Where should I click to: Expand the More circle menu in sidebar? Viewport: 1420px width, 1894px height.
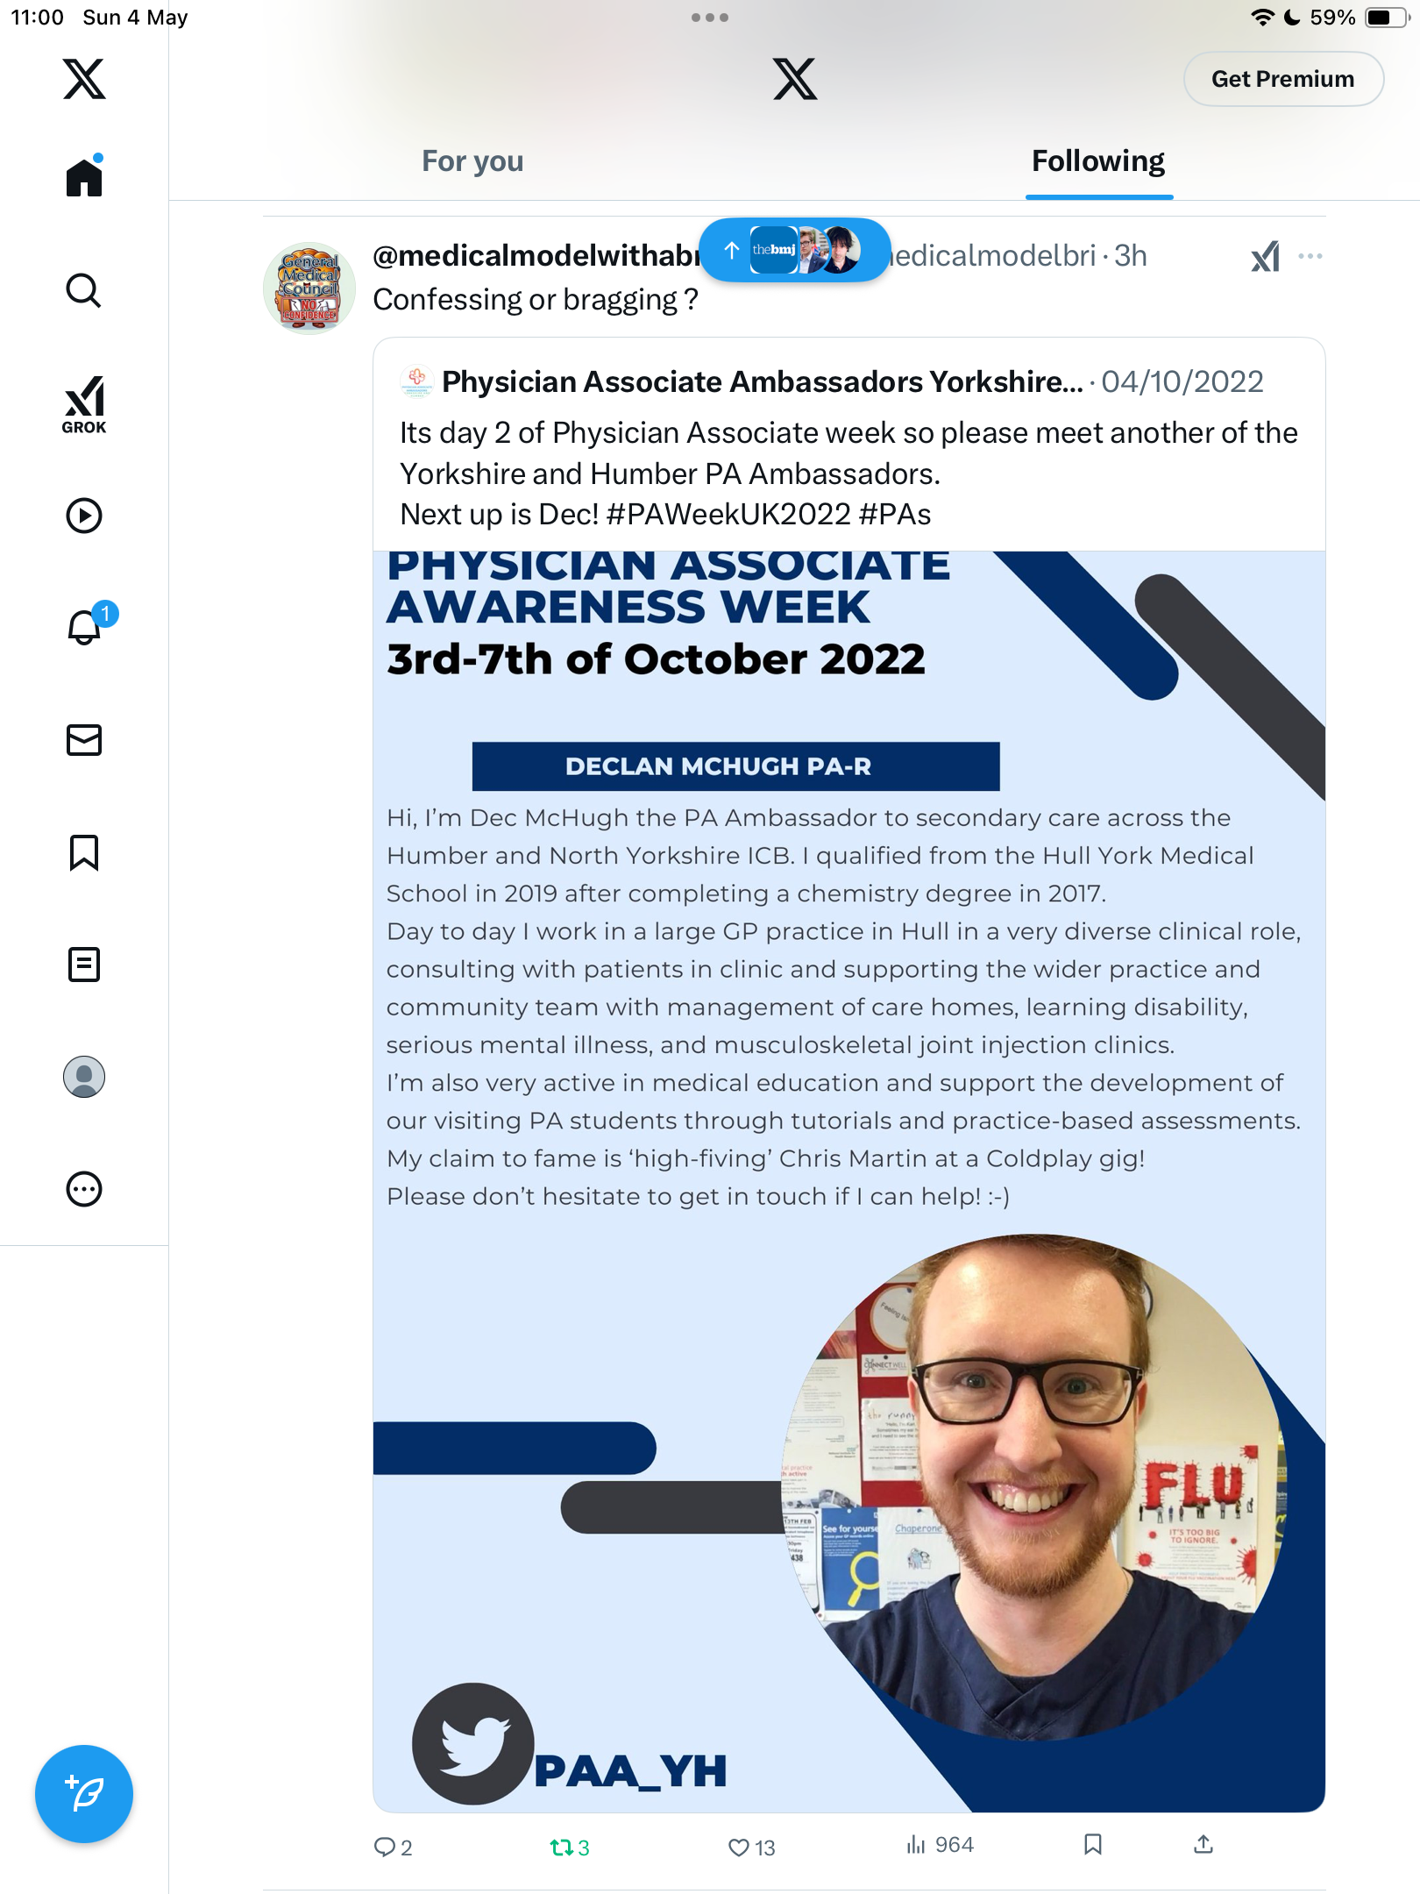coord(84,1189)
